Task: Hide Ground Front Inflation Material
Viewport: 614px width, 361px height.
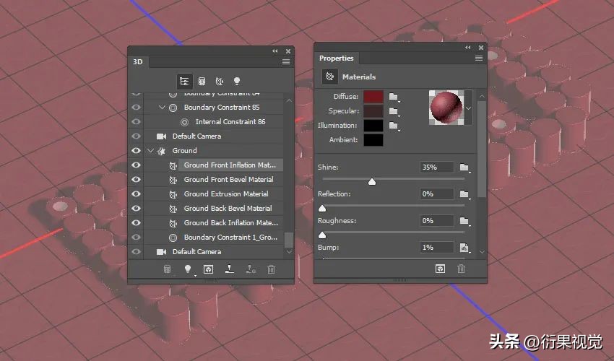Action: pos(136,165)
